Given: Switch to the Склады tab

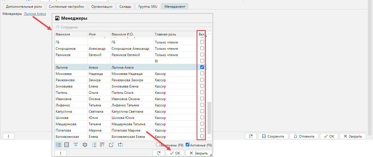Looking at the screenshot, I should click(x=125, y=6).
